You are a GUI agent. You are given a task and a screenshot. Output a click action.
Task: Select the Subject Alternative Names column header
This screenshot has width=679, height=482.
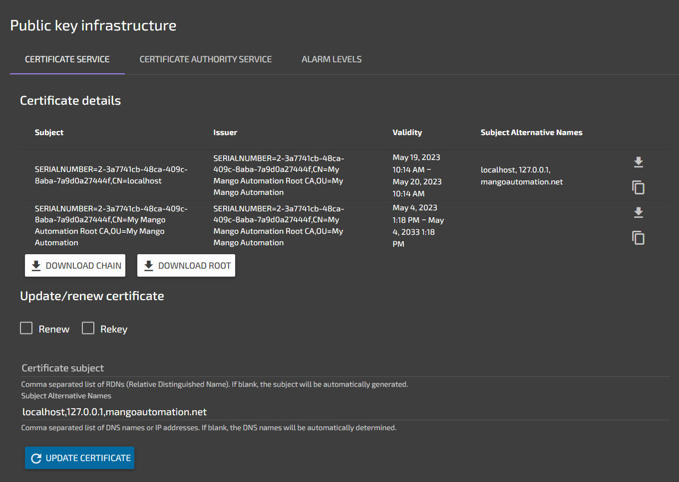[532, 133]
